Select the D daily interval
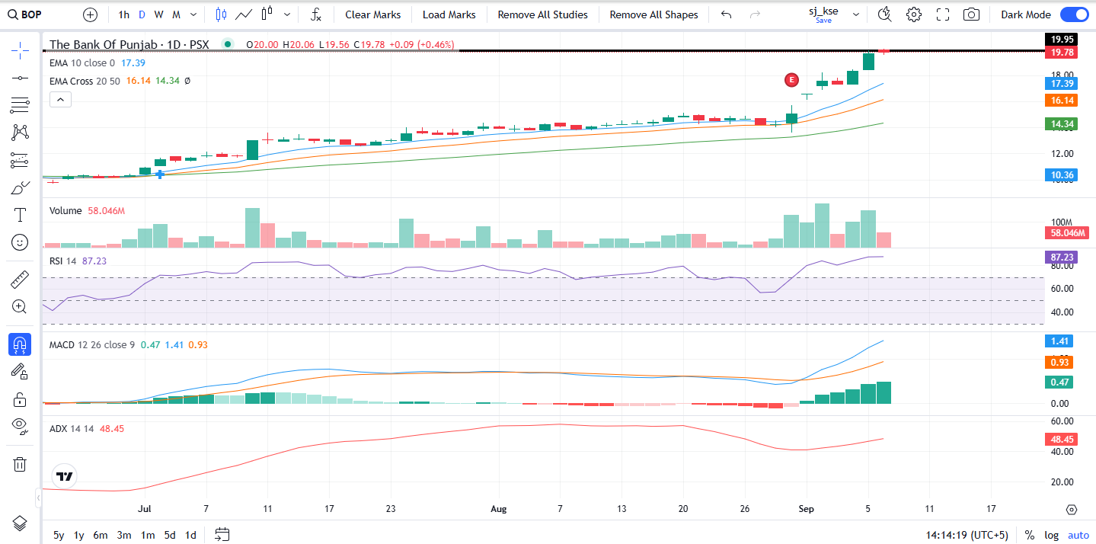Image resolution: width=1096 pixels, height=544 pixels. pos(142,14)
